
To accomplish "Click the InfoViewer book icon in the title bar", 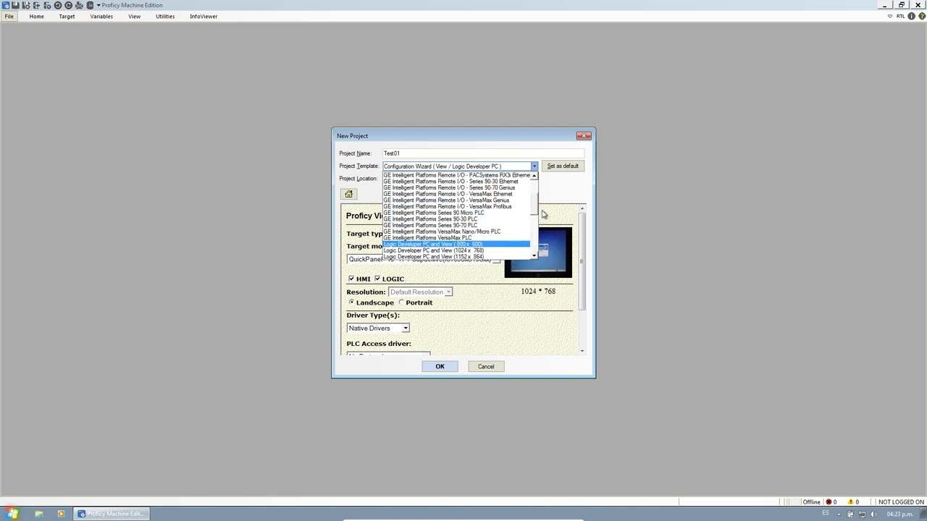I will pyautogui.click(x=90, y=5).
